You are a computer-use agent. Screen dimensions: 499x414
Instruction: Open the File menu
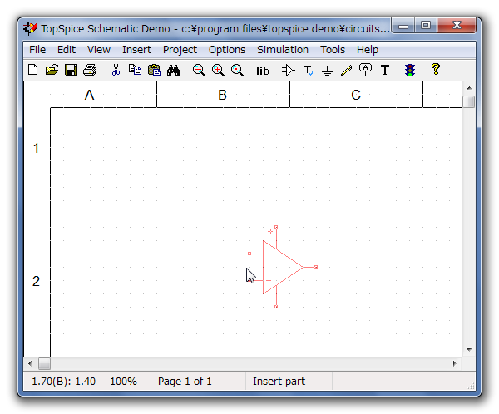tap(37, 50)
